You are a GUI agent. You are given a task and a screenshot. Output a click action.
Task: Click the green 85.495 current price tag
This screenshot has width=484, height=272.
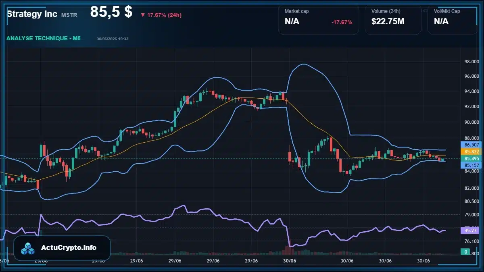[471, 158]
